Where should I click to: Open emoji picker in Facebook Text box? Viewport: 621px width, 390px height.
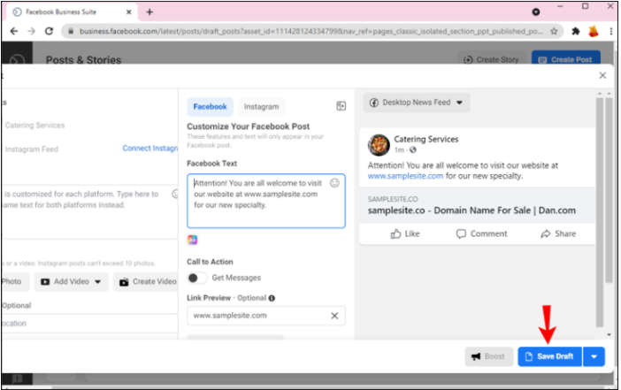pos(334,183)
